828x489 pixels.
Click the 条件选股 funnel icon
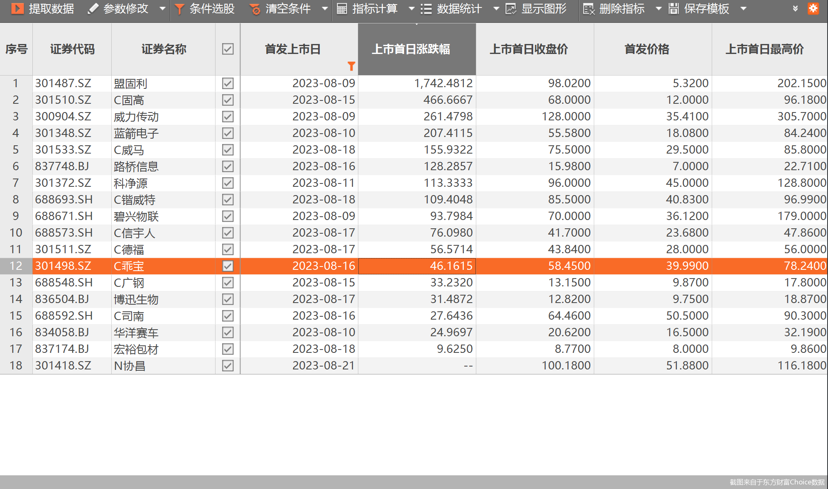tap(179, 9)
